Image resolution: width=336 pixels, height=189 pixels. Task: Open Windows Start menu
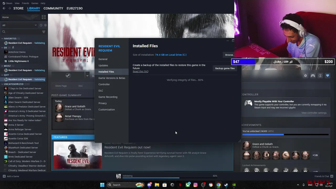[102, 185]
